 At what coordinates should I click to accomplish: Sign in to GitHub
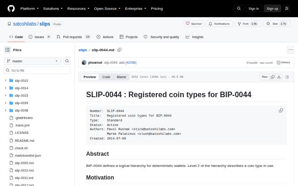point(253,8)
